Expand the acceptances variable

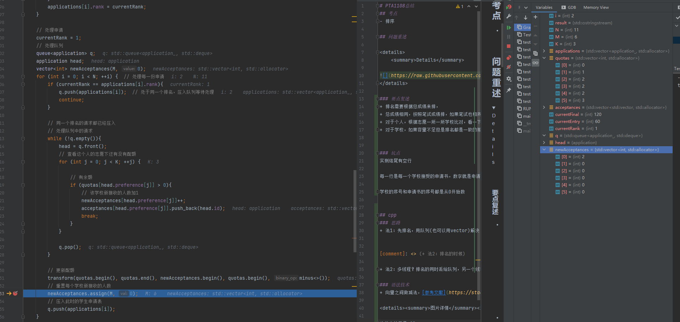[x=544, y=107]
